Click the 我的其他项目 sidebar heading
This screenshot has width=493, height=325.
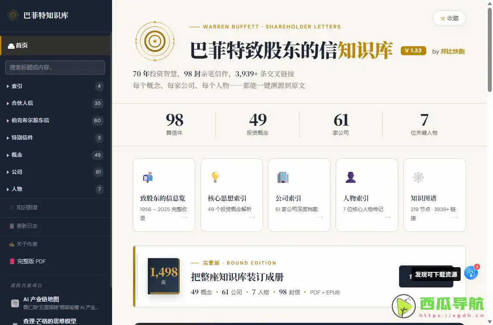click(x=26, y=285)
